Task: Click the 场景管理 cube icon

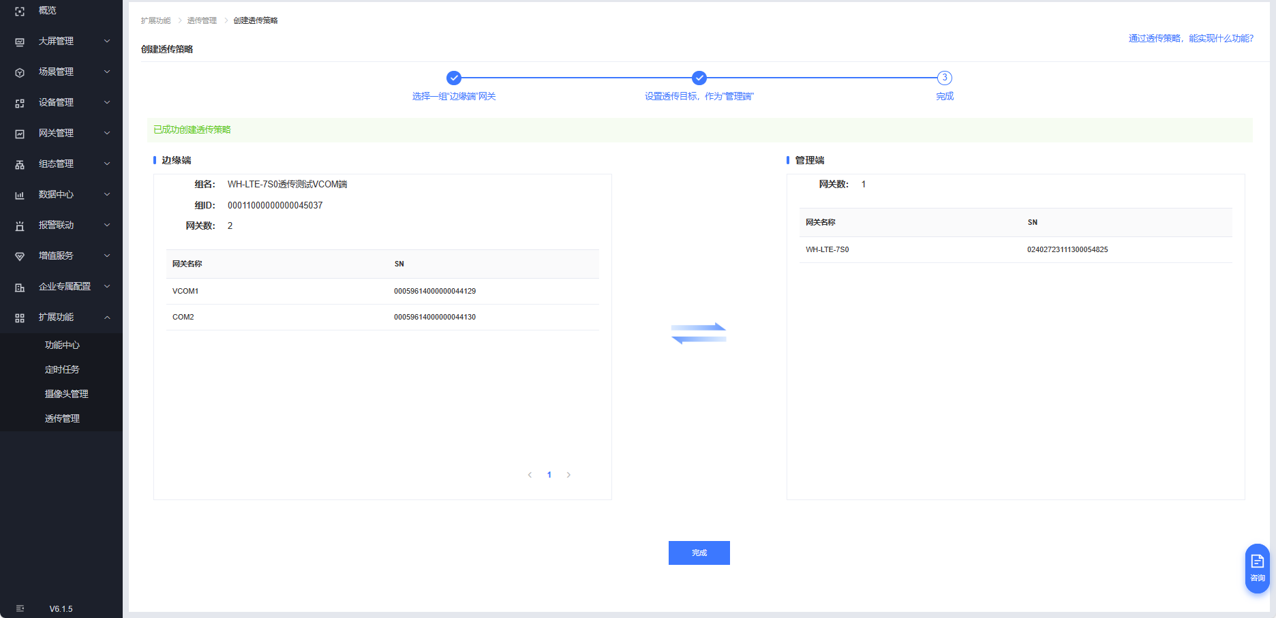Action: click(20, 72)
